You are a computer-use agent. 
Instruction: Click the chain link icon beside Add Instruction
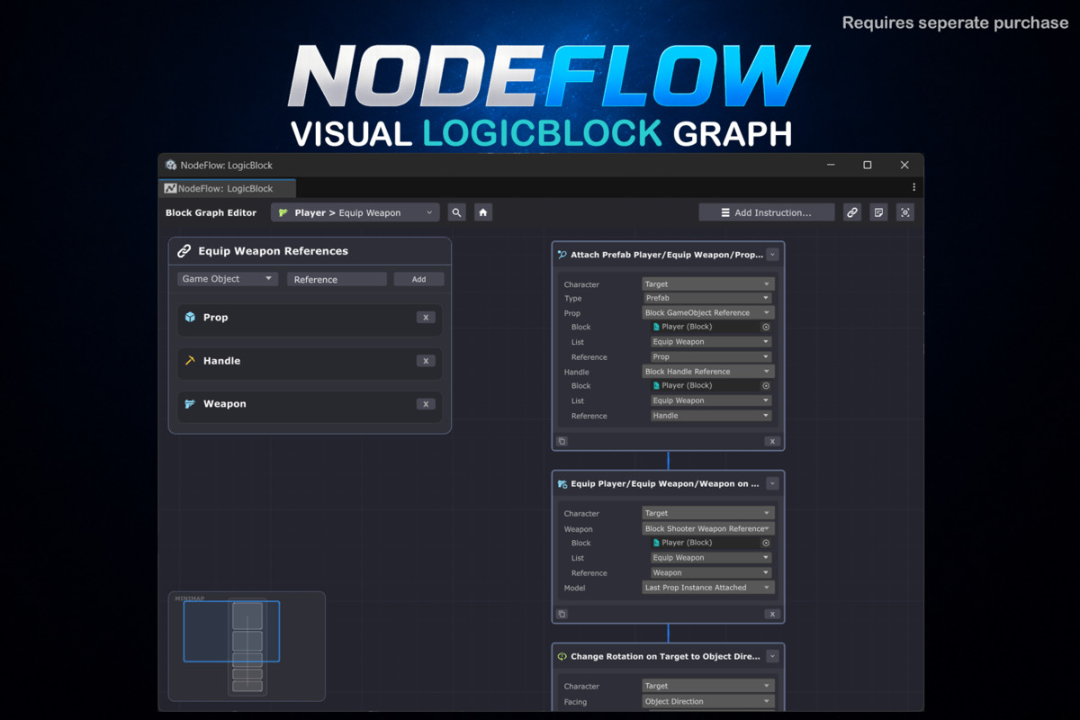pos(852,212)
